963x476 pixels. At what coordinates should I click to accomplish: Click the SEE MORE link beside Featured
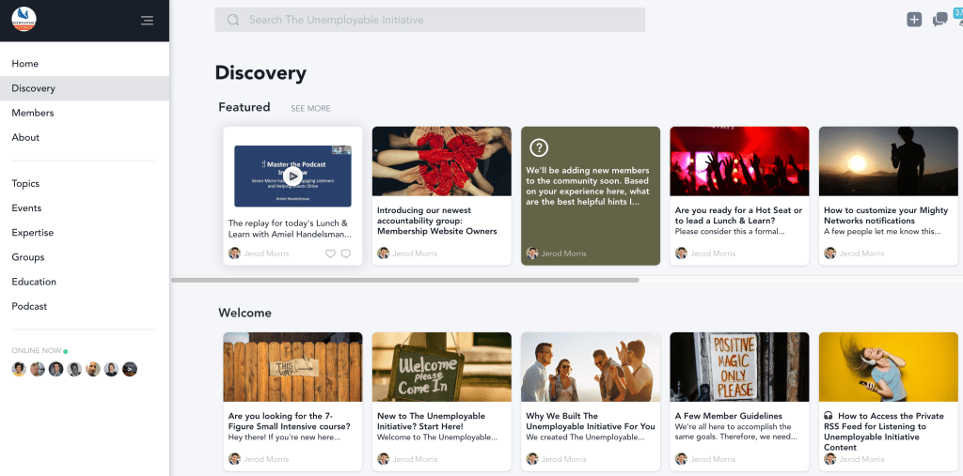click(x=310, y=109)
